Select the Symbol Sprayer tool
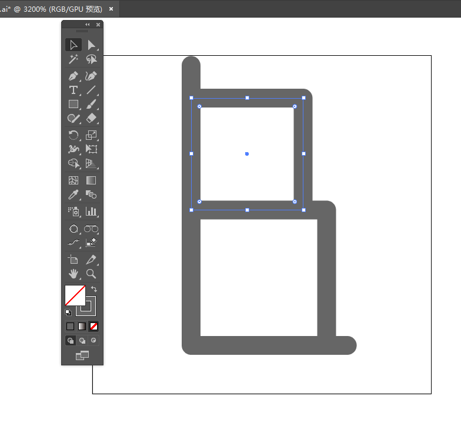Viewport: 461px width, 440px height. (x=74, y=211)
